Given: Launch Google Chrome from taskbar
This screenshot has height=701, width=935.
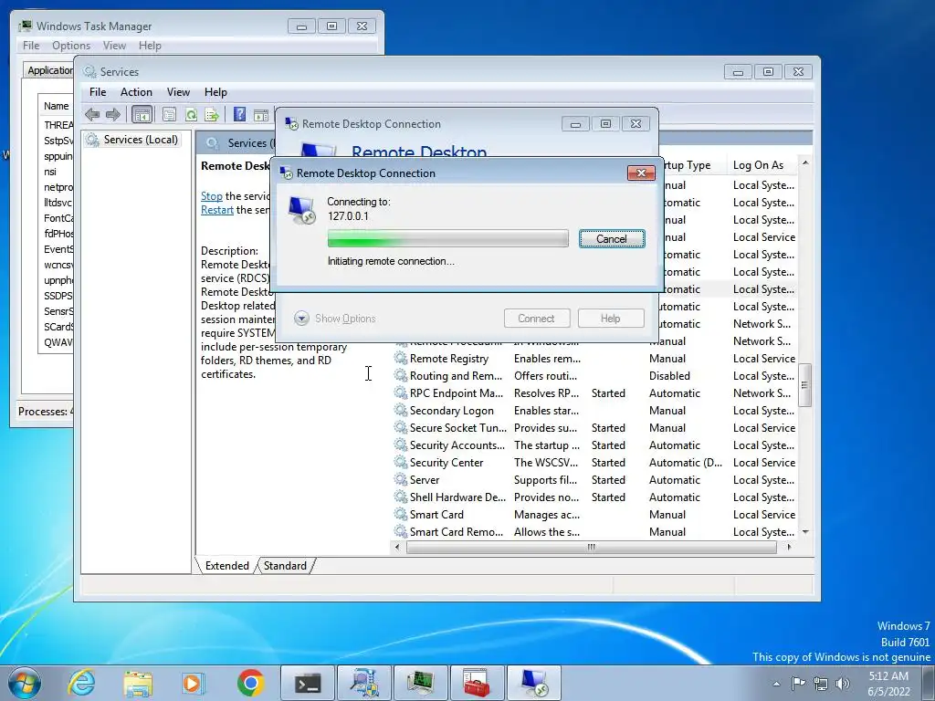Looking at the screenshot, I should [x=250, y=683].
